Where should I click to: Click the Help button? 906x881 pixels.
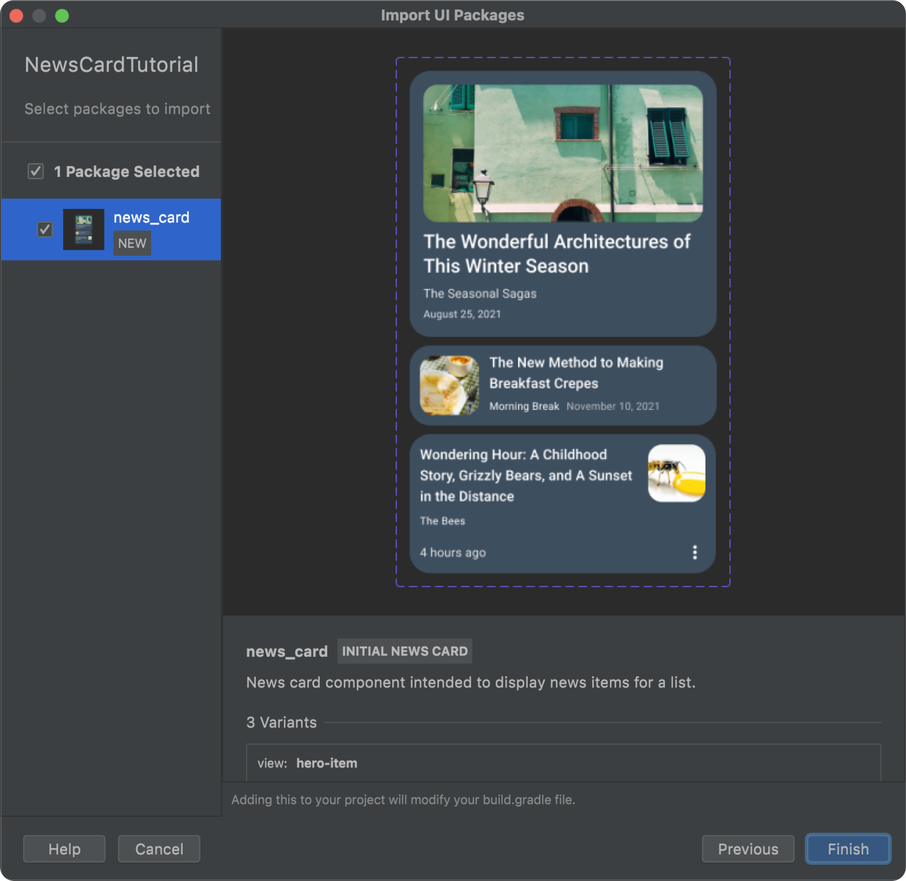point(64,849)
